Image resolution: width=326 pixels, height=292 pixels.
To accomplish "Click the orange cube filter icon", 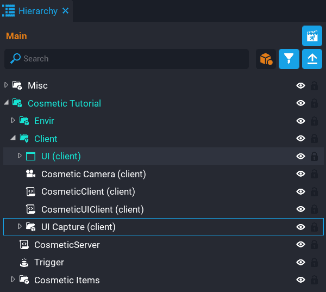I will tap(266, 59).
